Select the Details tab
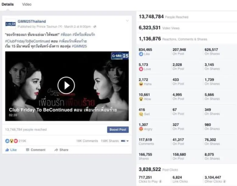The width and height of the screenshot is (237, 186). tap(8, 4)
